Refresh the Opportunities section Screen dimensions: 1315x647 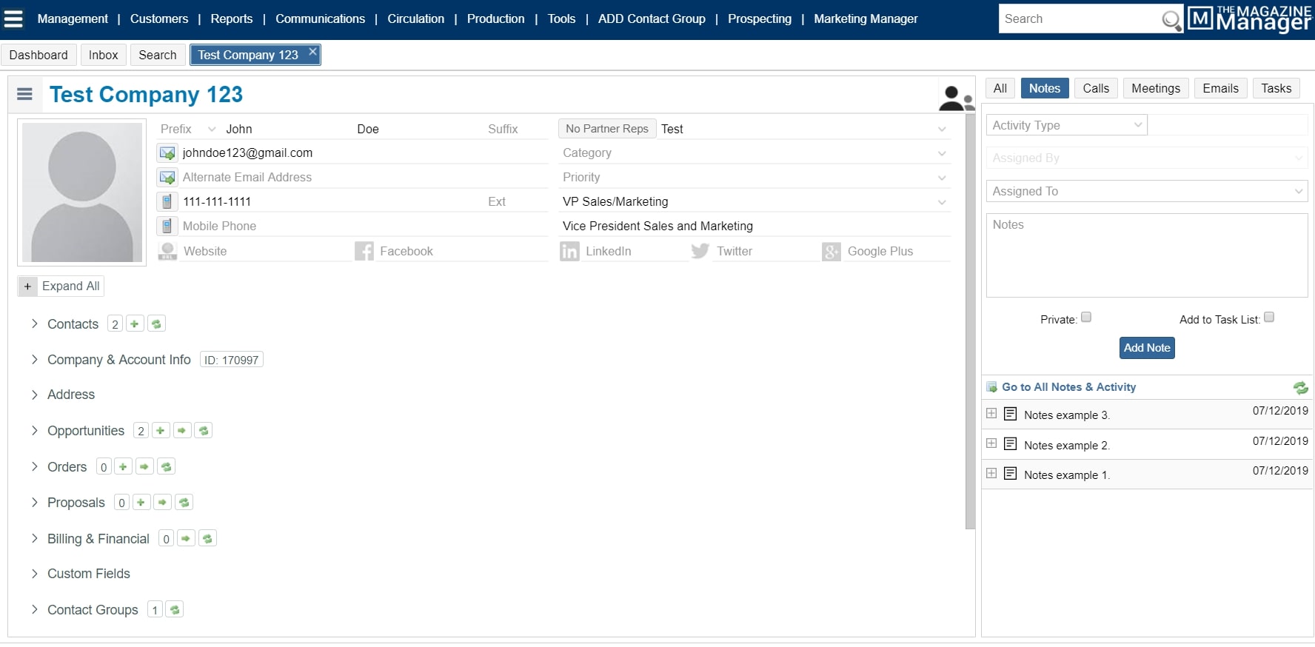[x=204, y=431]
